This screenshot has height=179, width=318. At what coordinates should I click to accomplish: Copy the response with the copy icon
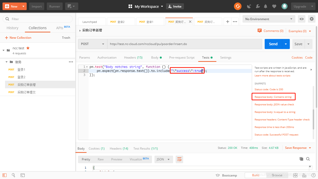click(301, 159)
